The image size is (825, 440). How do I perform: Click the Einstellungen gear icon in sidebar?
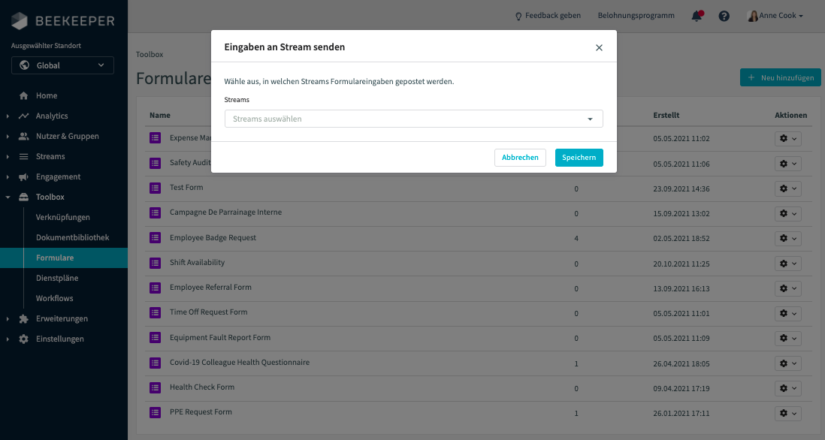point(24,339)
